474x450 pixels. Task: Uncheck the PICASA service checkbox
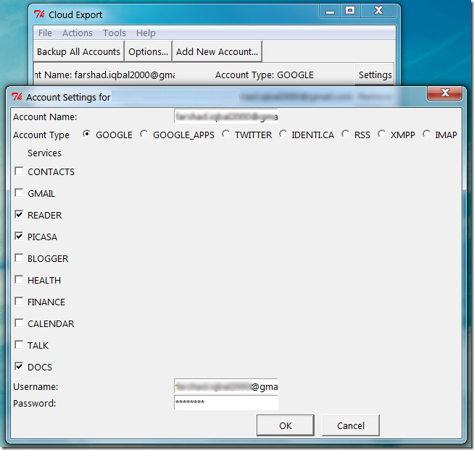pos(19,236)
